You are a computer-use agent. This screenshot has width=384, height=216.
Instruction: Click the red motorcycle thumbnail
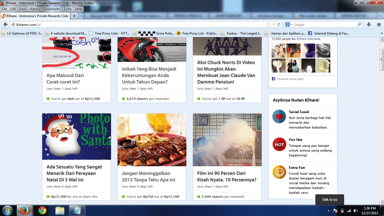152,50
